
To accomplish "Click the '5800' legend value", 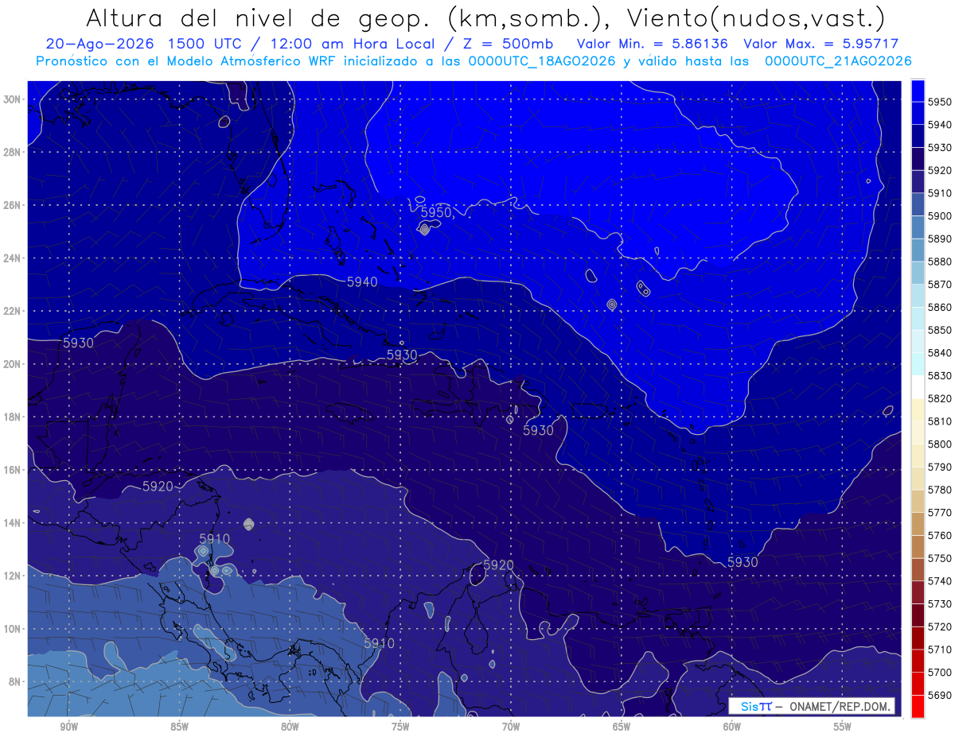I will pos(940,444).
